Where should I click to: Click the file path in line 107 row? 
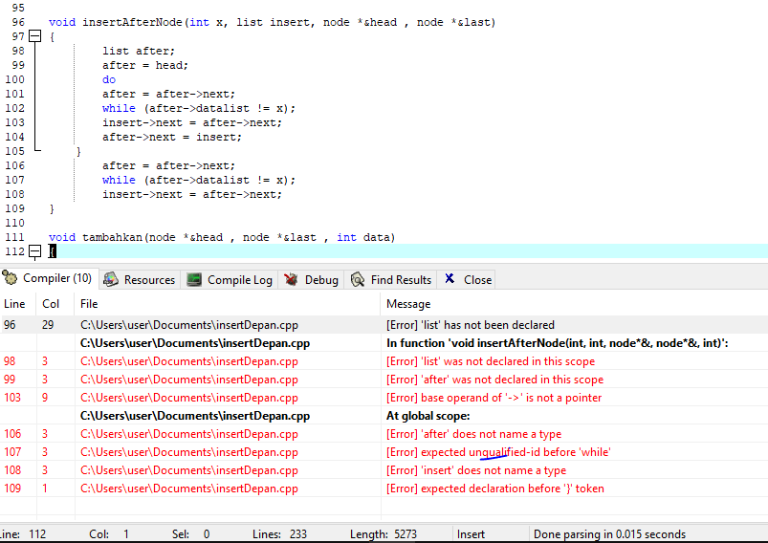pos(189,452)
